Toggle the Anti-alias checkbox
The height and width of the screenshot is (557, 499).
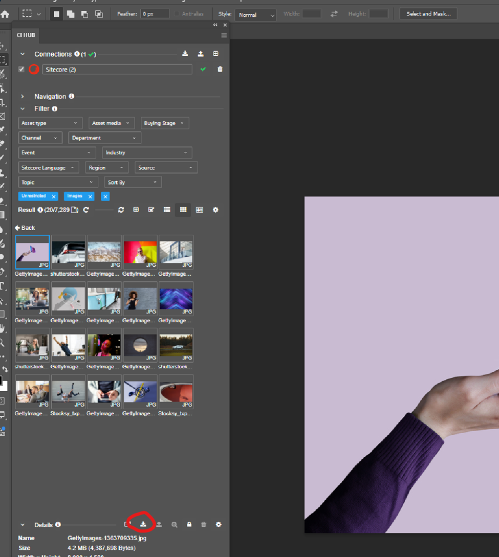[x=177, y=14]
